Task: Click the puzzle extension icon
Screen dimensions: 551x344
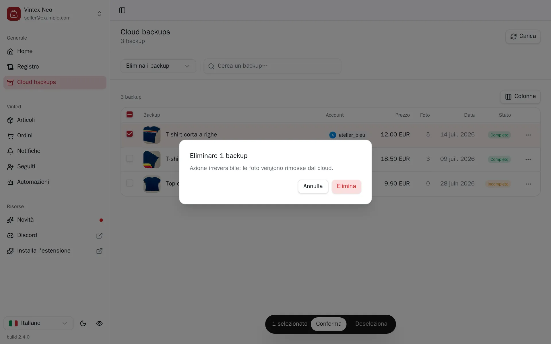Action: pos(10,251)
